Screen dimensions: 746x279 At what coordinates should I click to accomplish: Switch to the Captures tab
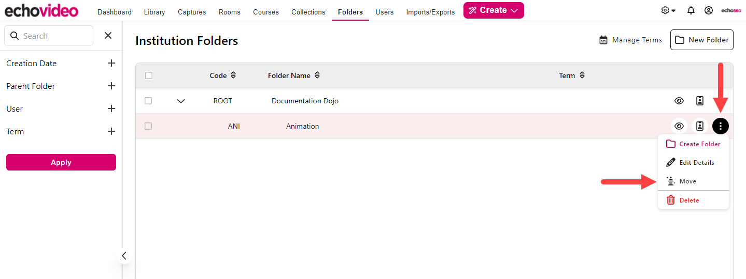[x=192, y=12]
